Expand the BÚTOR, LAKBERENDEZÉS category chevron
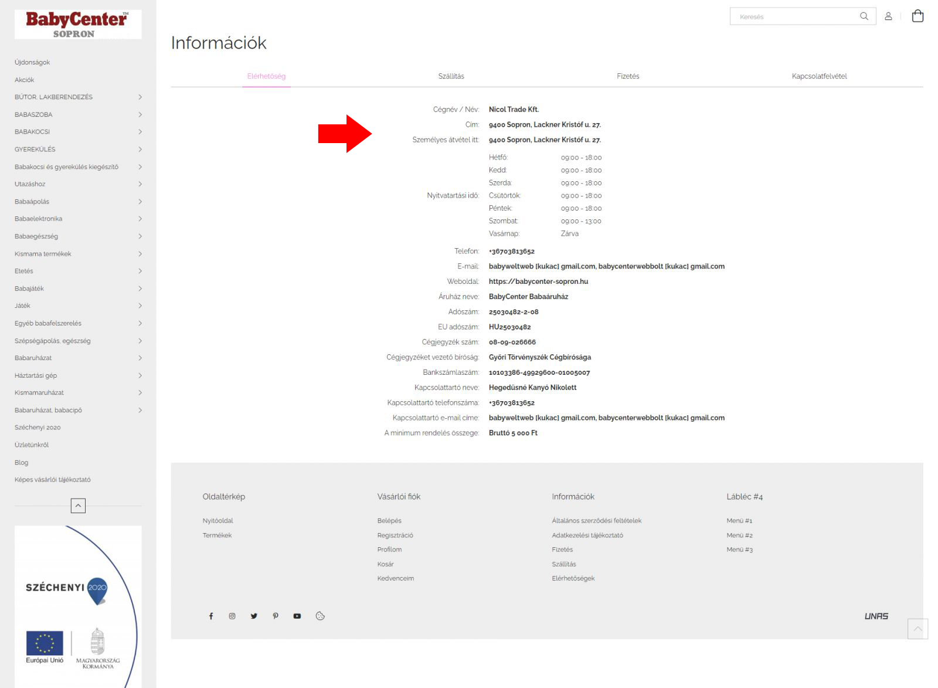Image resolution: width=938 pixels, height=688 pixels. pyautogui.click(x=140, y=97)
